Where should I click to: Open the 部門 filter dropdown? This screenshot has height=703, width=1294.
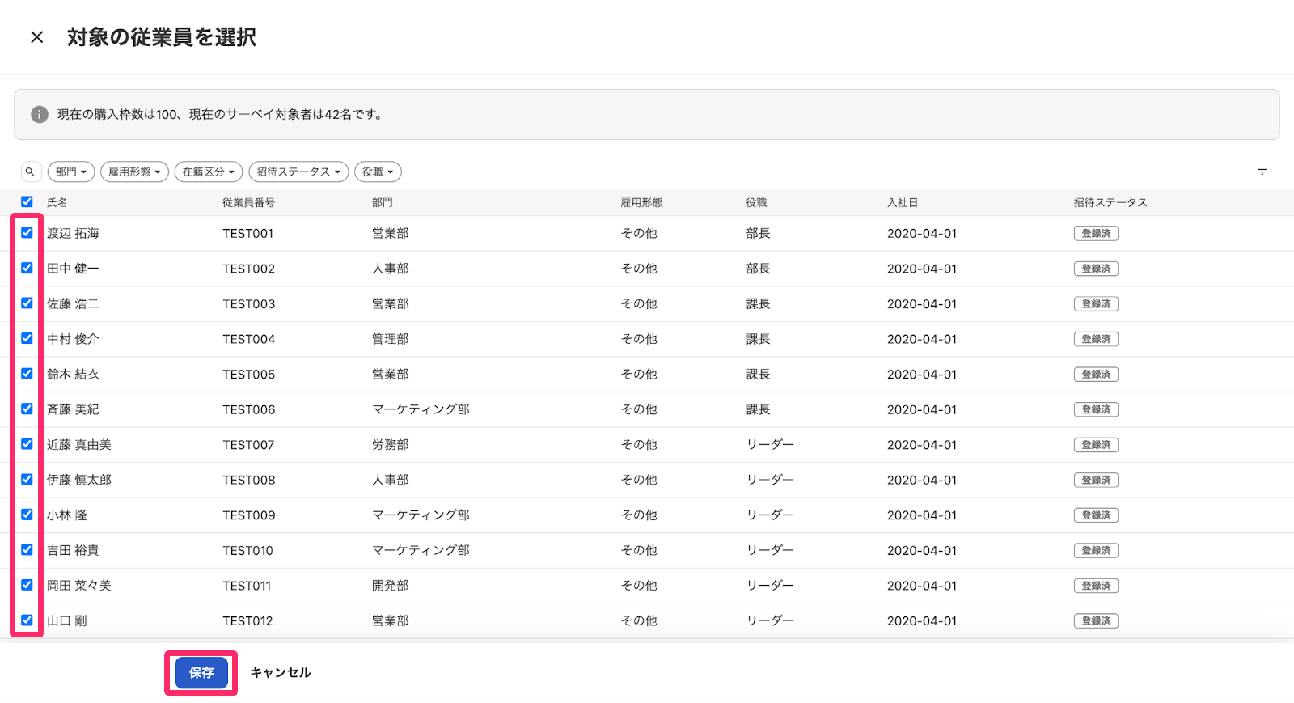coord(71,172)
